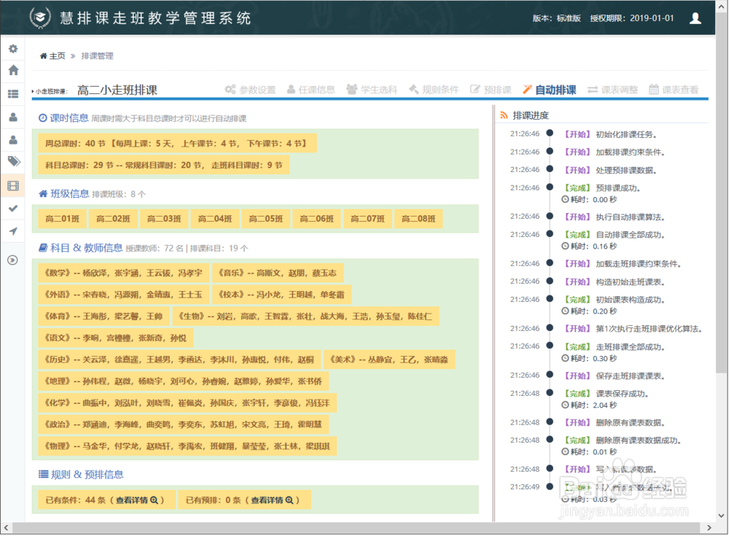
Task: Select the tags icon in the sidebar
Action: tap(14, 161)
